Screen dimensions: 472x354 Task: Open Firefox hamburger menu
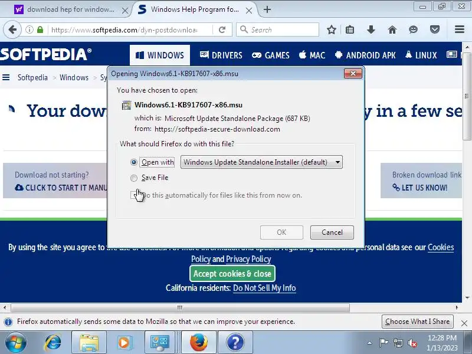pos(460,29)
